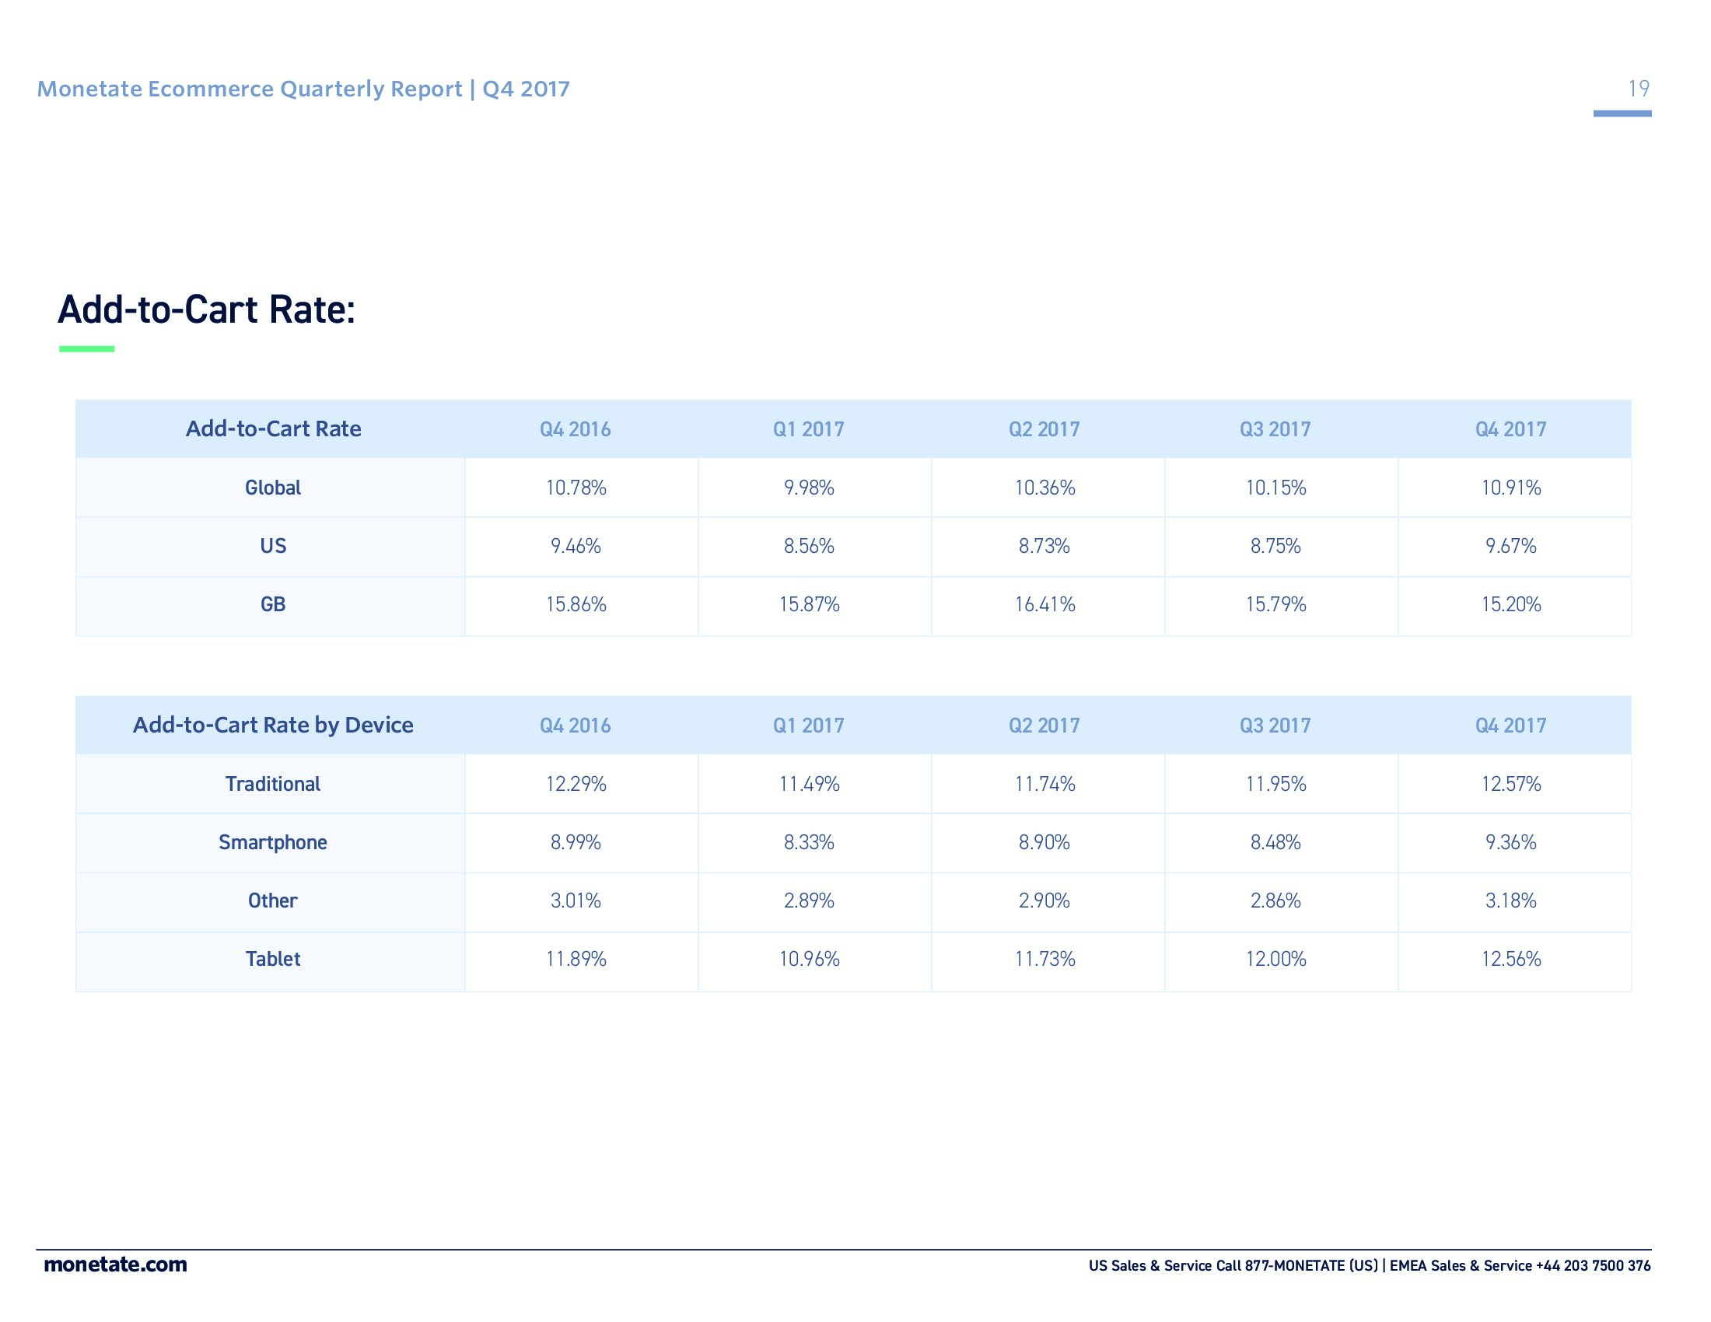Click the Add-to-Cart Rate by Device header

pos(273,726)
